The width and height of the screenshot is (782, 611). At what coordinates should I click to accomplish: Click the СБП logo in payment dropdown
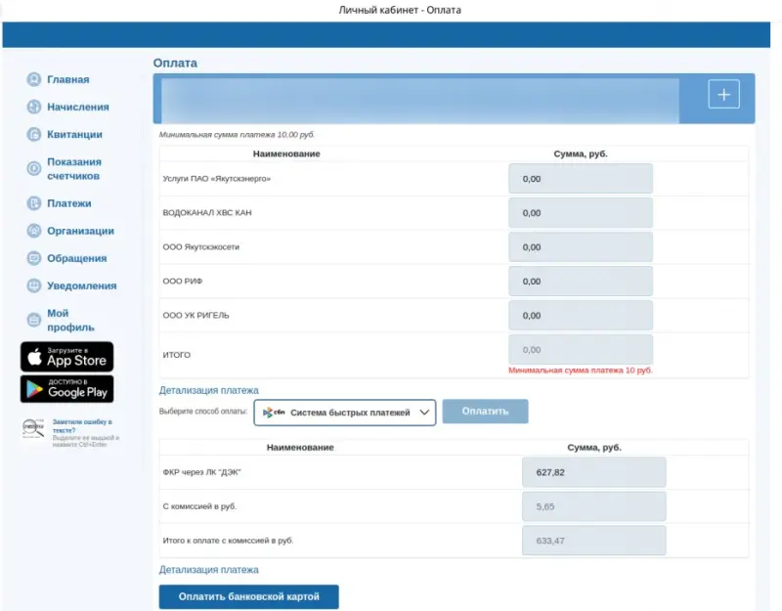(x=274, y=413)
